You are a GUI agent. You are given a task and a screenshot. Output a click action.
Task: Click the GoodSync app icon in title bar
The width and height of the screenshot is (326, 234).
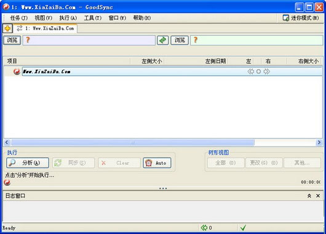click(6, 7)
